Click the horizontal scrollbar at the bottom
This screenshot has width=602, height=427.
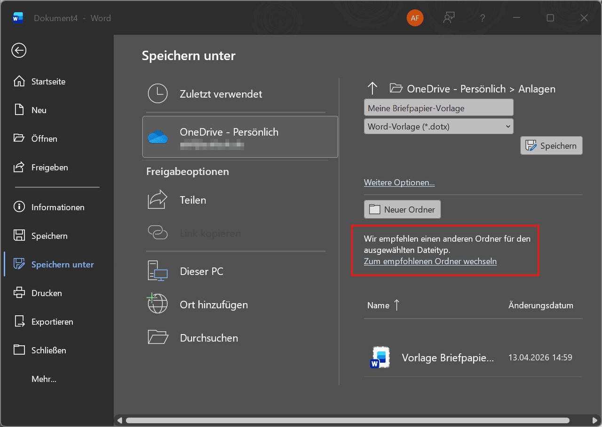pyautogui.click(x=348, y=420)
